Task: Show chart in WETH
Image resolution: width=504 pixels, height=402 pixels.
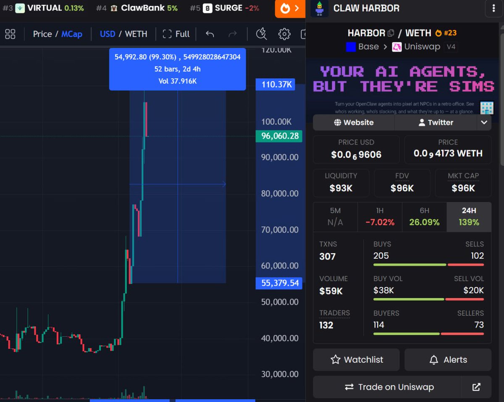Action: pyautogui.click(x=136, y=34)
